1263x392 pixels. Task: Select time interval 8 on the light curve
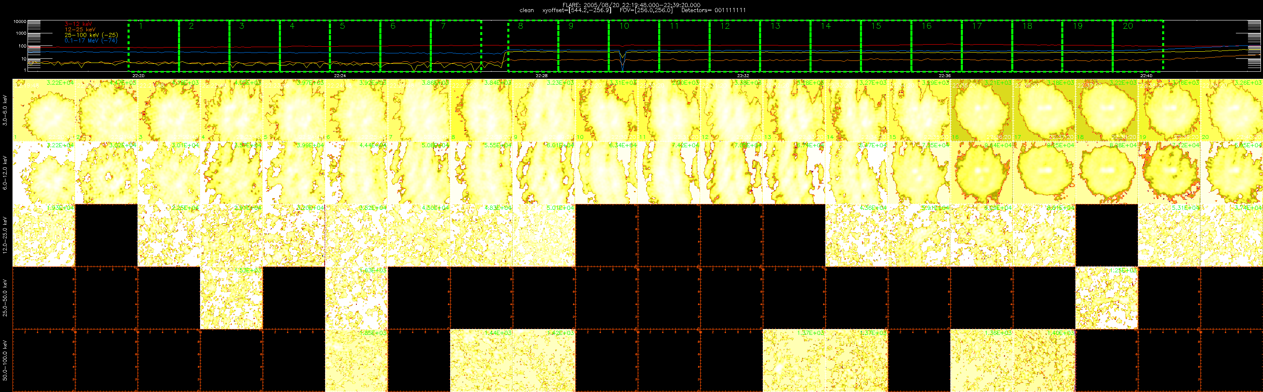(534, 46)
